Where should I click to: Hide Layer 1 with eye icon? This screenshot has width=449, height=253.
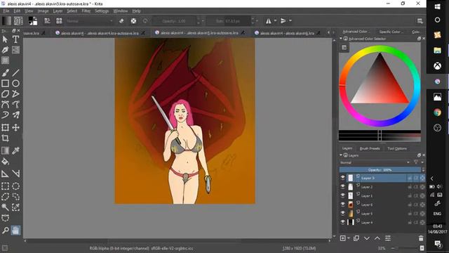coord(343,195)
